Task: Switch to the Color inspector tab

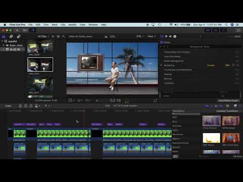Action: click(x=166, y=36)
